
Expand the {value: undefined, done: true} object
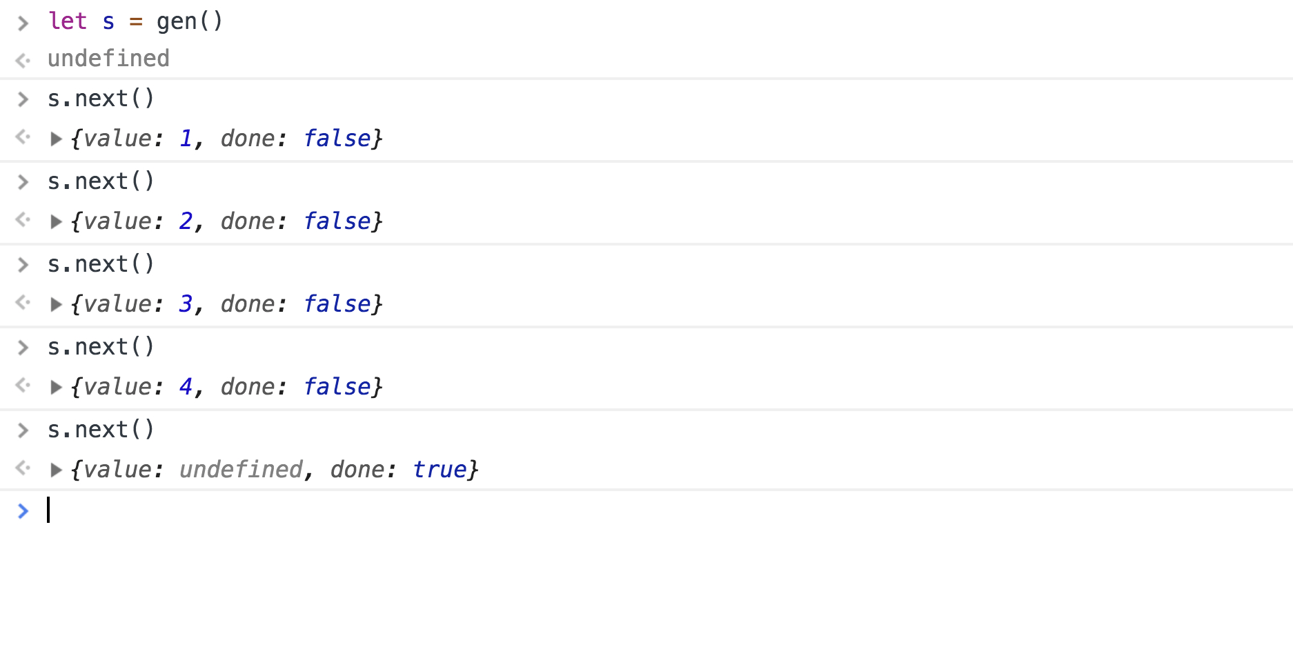tap(57, 470)
